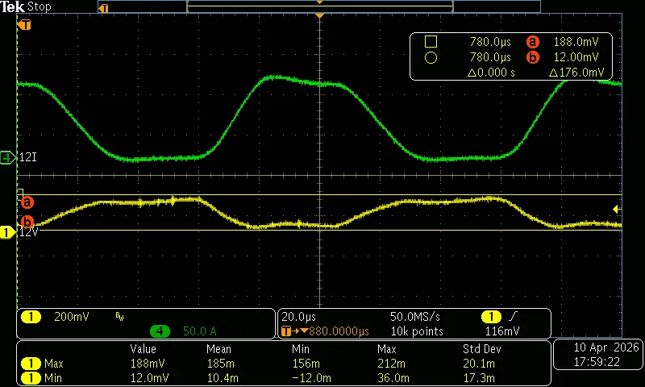
Task: Click the orange trigger point triangle at top center
Action: 319,15
